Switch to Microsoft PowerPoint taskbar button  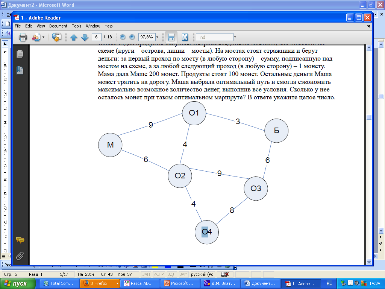pyautogui.click(x=180, y=284)
